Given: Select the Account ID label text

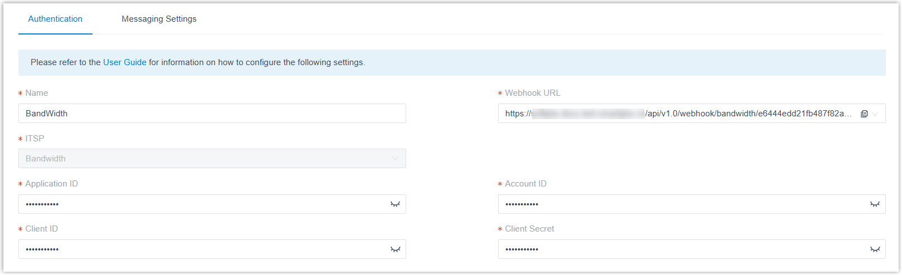Looking at the screenshot, I should coord(525,184).
